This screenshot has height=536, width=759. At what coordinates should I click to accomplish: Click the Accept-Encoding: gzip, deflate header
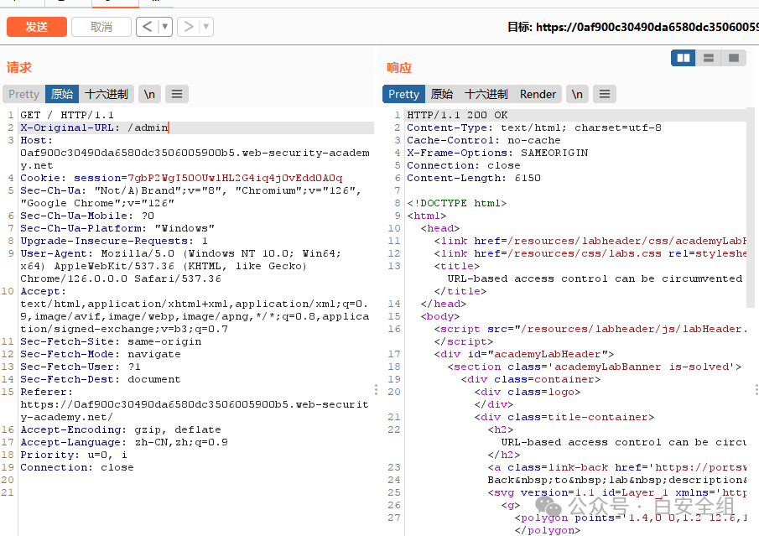coord(121,430)
